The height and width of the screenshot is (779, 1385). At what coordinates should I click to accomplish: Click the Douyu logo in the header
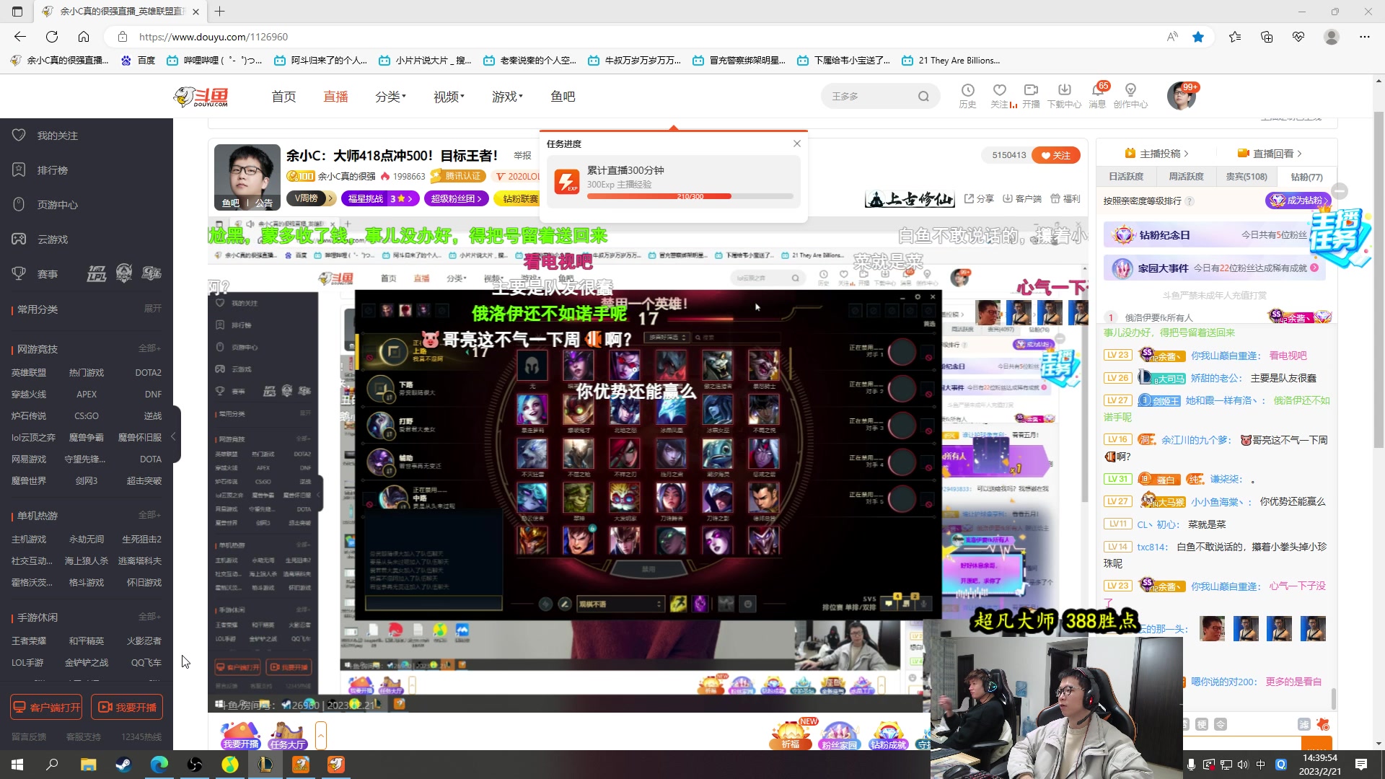[201, 96]
